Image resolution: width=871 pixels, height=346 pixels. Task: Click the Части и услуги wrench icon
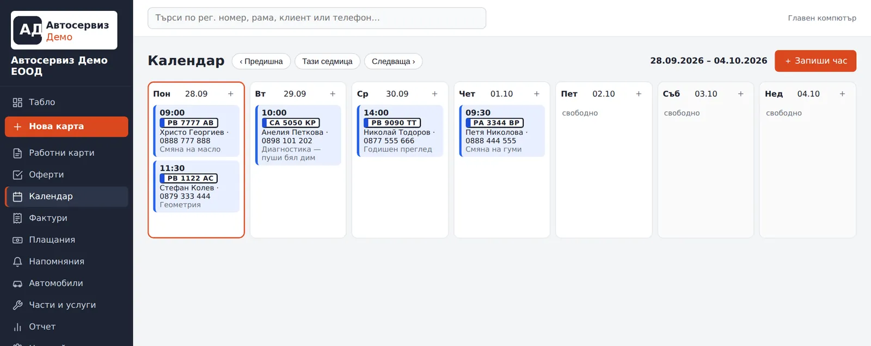point(17,305)
